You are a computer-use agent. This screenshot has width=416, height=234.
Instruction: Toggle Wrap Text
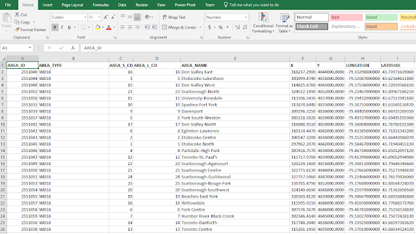pyautogui.click(x=174, y=18)
